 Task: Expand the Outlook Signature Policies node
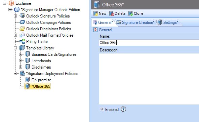(15, 16)
